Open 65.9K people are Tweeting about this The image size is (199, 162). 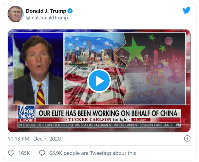click(x=93, y=153)
